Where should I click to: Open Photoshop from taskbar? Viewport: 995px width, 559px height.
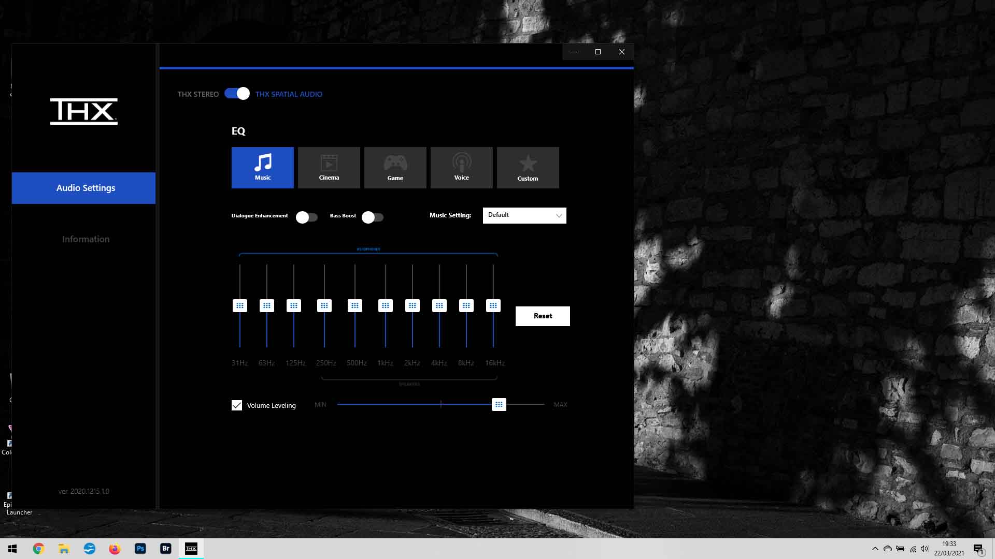(140, 549)
